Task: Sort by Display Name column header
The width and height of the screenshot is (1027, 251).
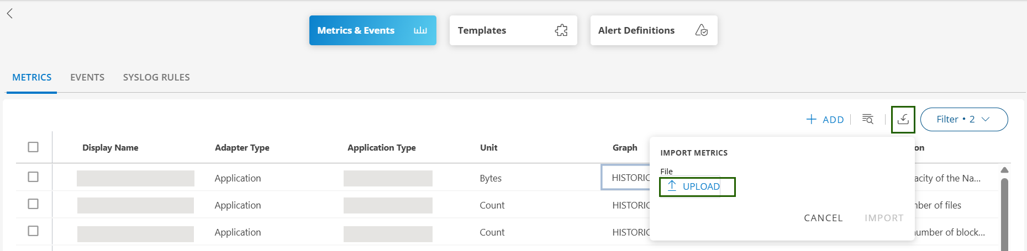Action: pos(110,147)
